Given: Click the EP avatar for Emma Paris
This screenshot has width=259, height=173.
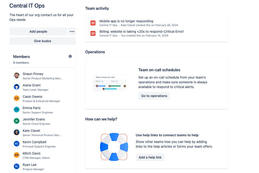Looking at the screenshot, I should click(x=17, y=110).
